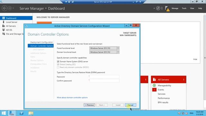The width and height of the screenshot is (206, 116).
Task: Click the Next button in the wizard
Action: [102, 105]
